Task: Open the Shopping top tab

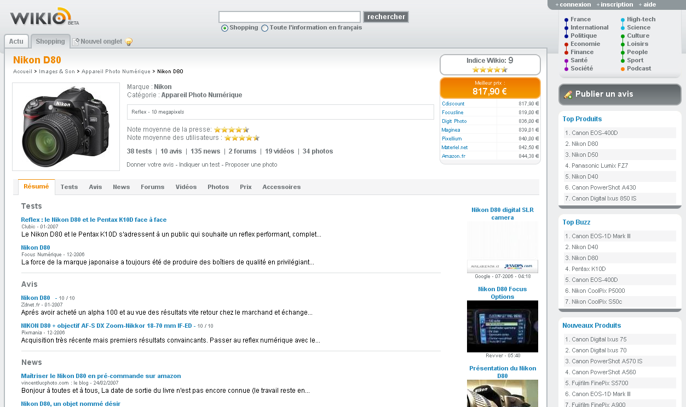Action: (50, 42)
